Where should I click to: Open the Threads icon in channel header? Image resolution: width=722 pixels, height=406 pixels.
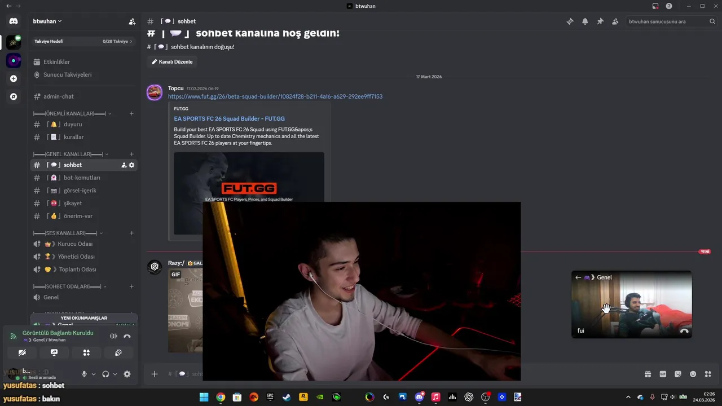pos(570,21)
